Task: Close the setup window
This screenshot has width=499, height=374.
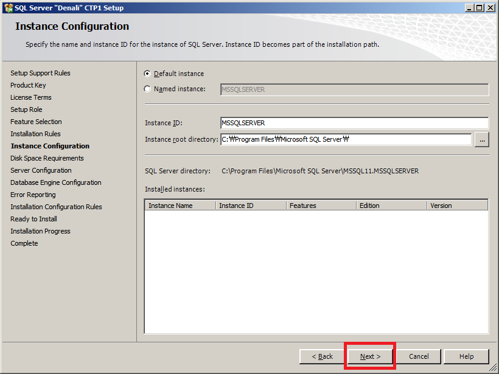Action: (x=490, y=8)
